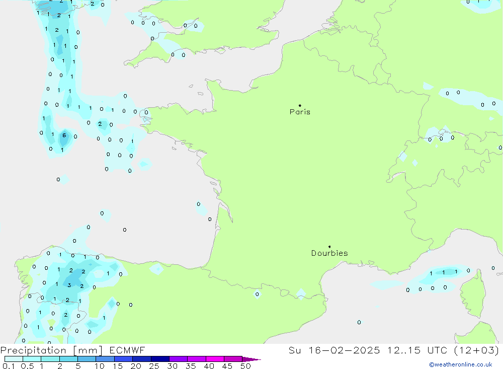
Task: Pick the 35–40 mm legend color swatch
Action: pos(197,359)
